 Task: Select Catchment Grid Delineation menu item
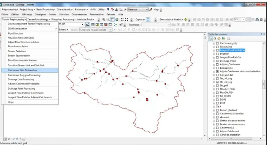30,70
